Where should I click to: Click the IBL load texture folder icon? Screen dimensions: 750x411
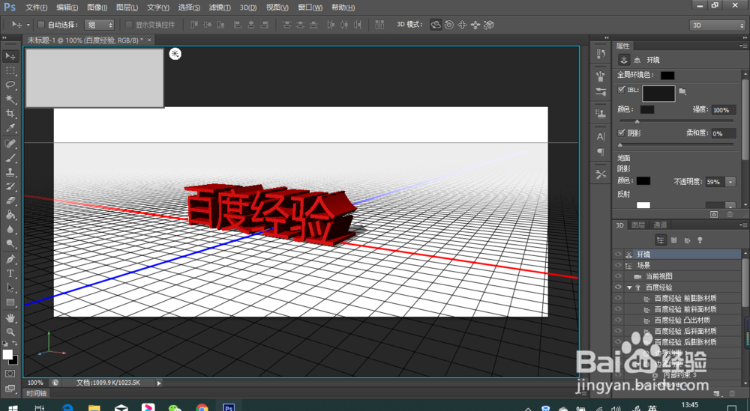(682, 91)
